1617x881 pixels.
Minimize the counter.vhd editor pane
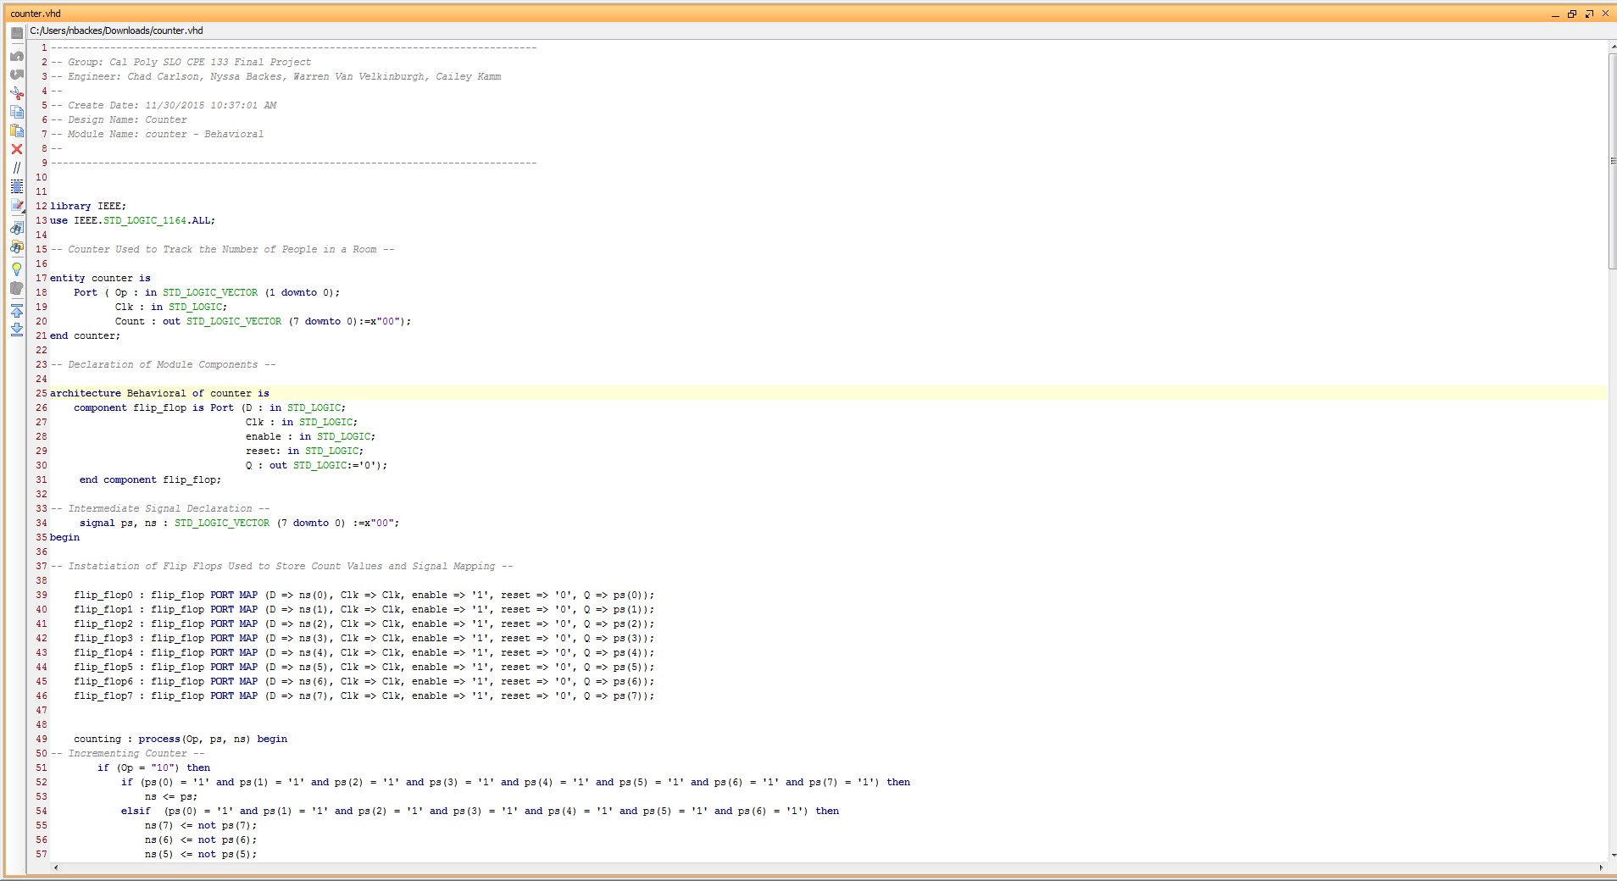[1555, 14]
